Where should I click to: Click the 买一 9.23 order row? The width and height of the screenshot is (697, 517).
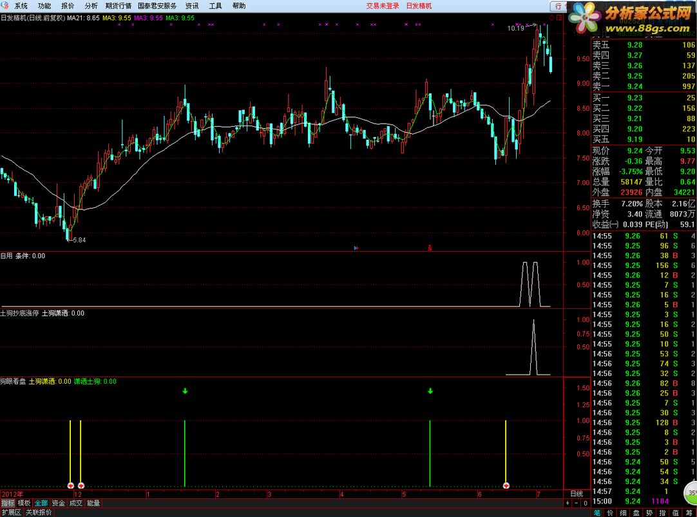coord(644,98)
